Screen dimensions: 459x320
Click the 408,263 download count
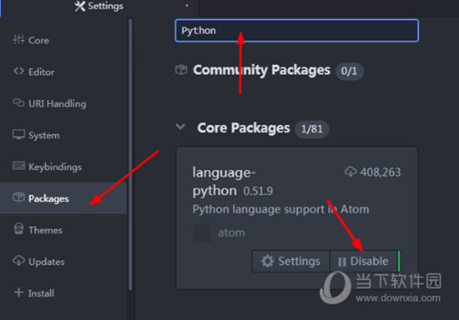381,172
